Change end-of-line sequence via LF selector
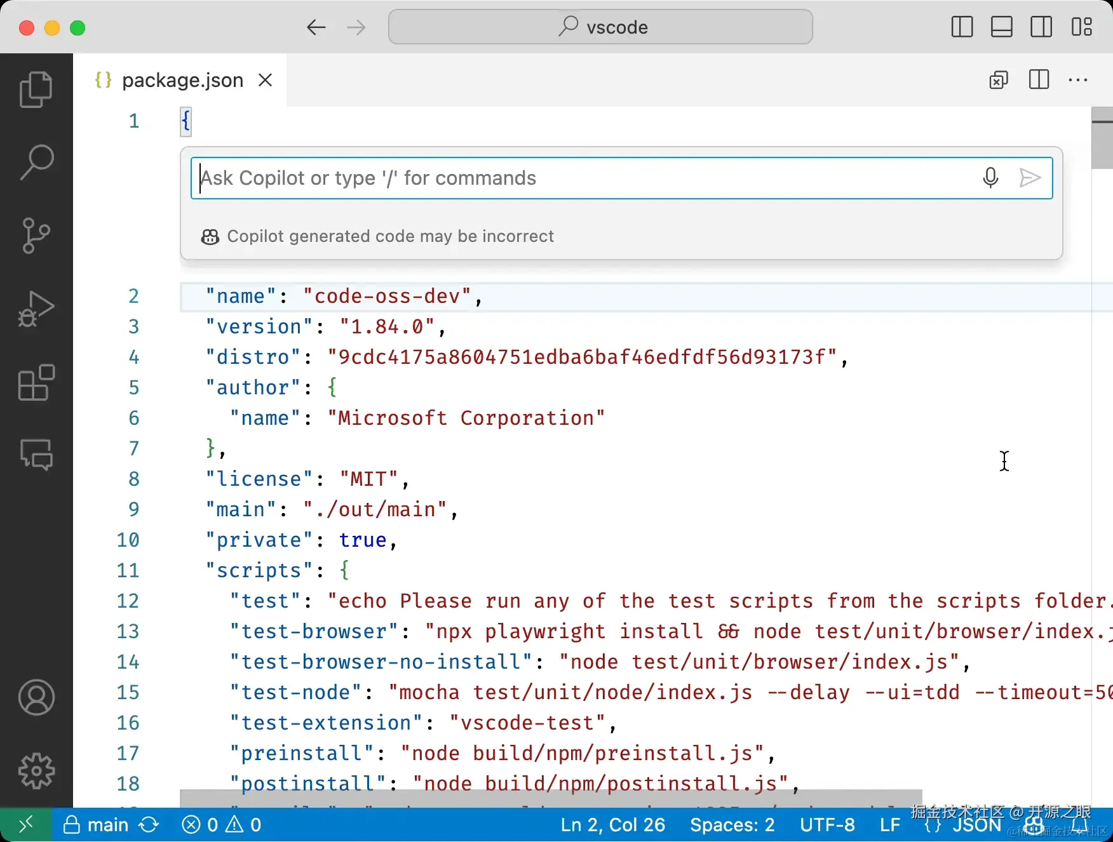 tap(889, 824)
